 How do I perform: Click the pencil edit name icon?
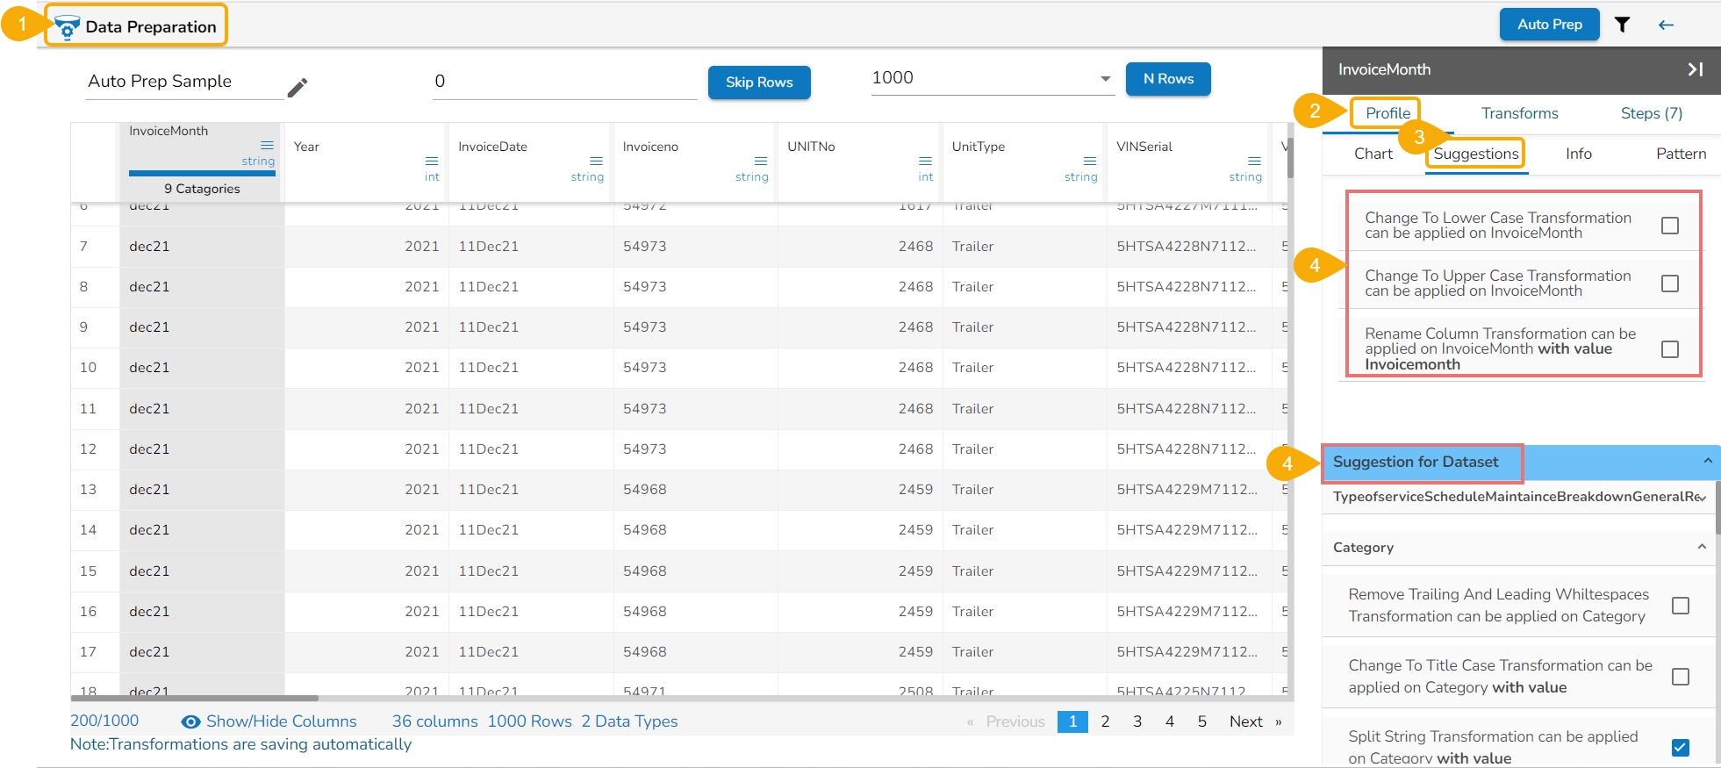pos(298,88)
